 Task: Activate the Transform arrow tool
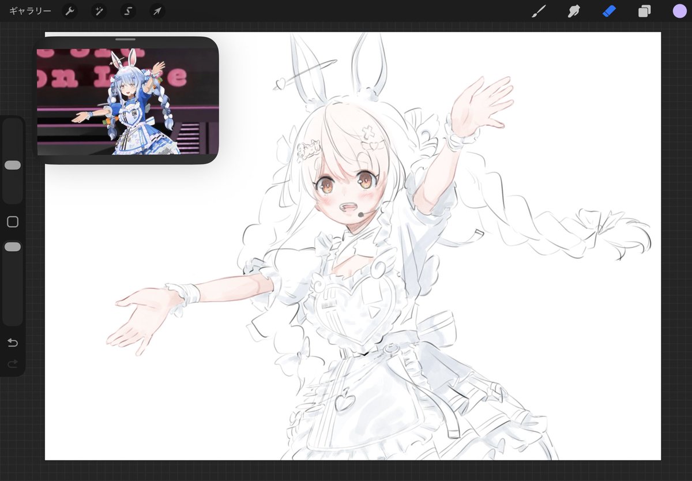(157, 11)
